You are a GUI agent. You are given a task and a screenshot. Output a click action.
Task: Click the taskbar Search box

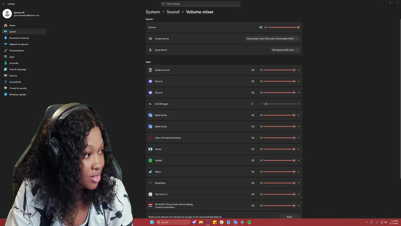click(x=173, y=222)
